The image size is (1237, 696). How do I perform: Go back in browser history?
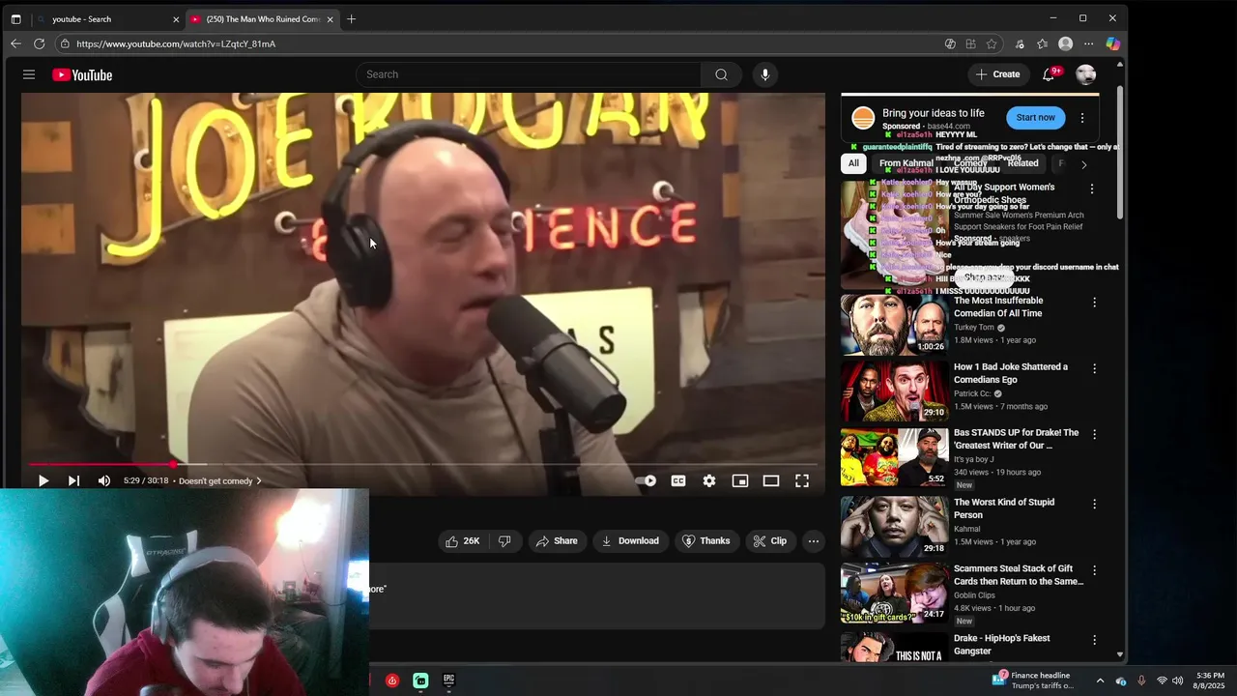click(15, 43)
